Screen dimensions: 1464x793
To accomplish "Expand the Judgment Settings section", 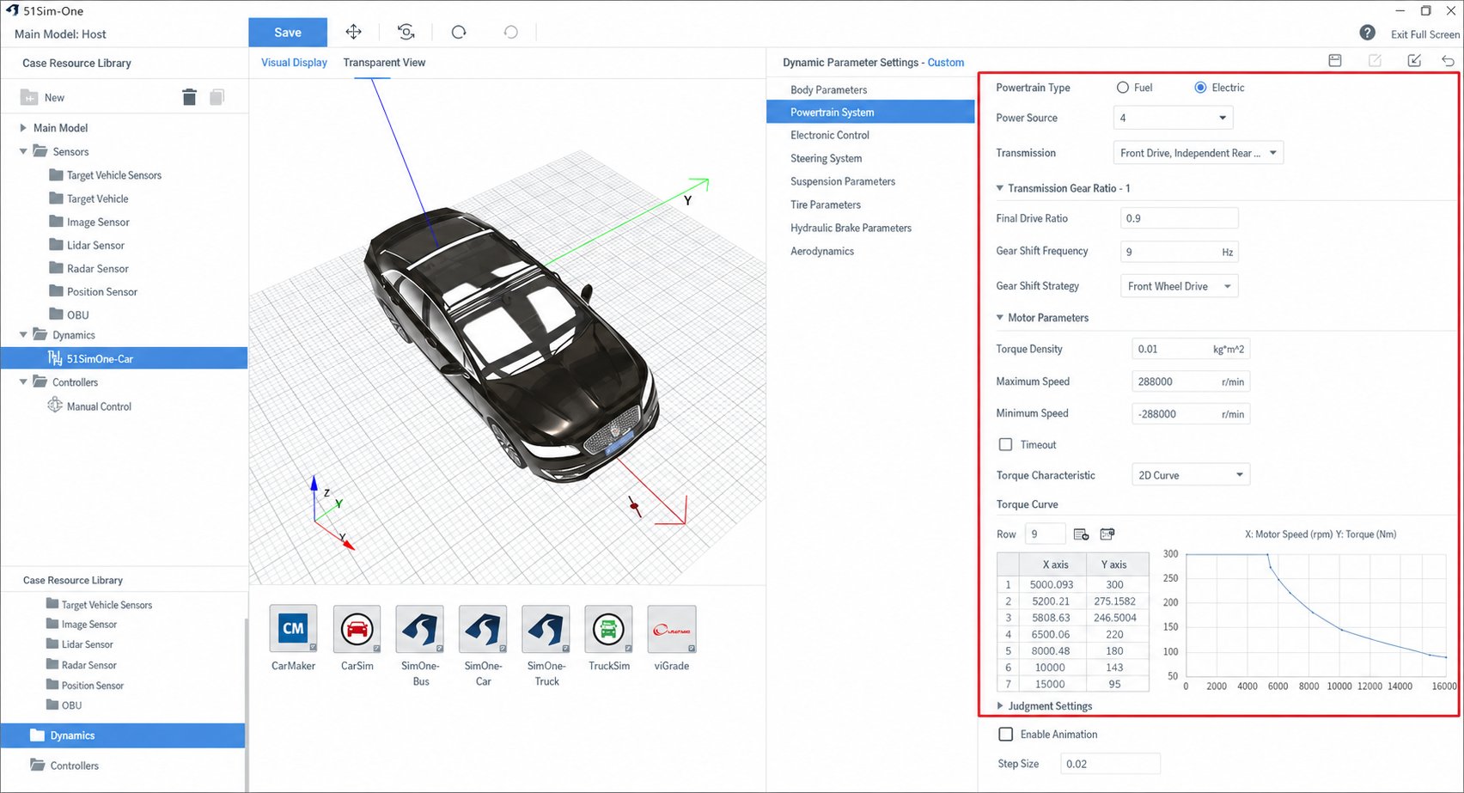I will [x=1000, y=706].
